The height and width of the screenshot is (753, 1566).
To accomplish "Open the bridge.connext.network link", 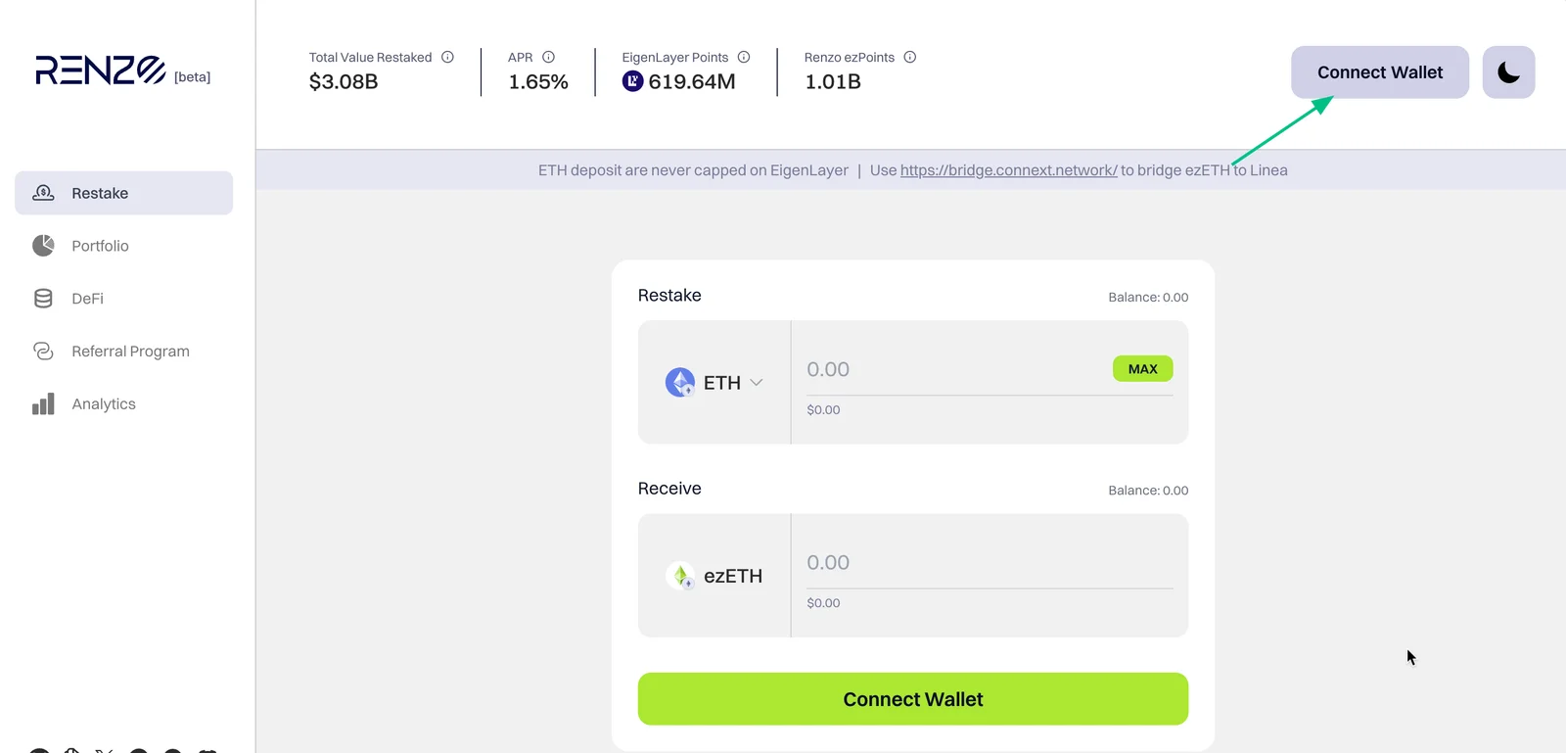I will coord(1008,170).
